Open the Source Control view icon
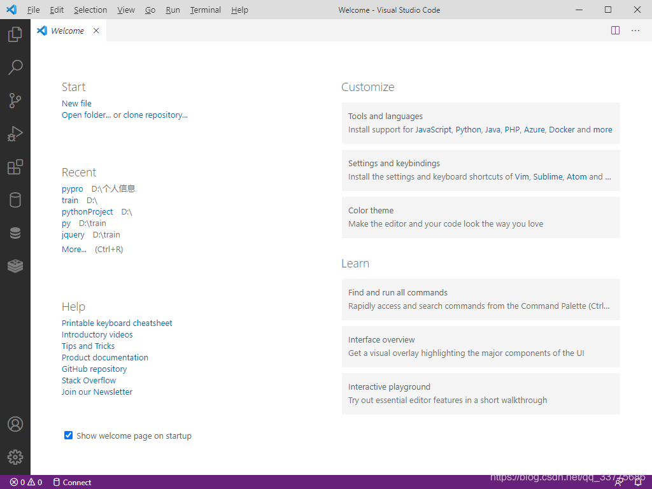652x489 pixels. coord(15,101)
